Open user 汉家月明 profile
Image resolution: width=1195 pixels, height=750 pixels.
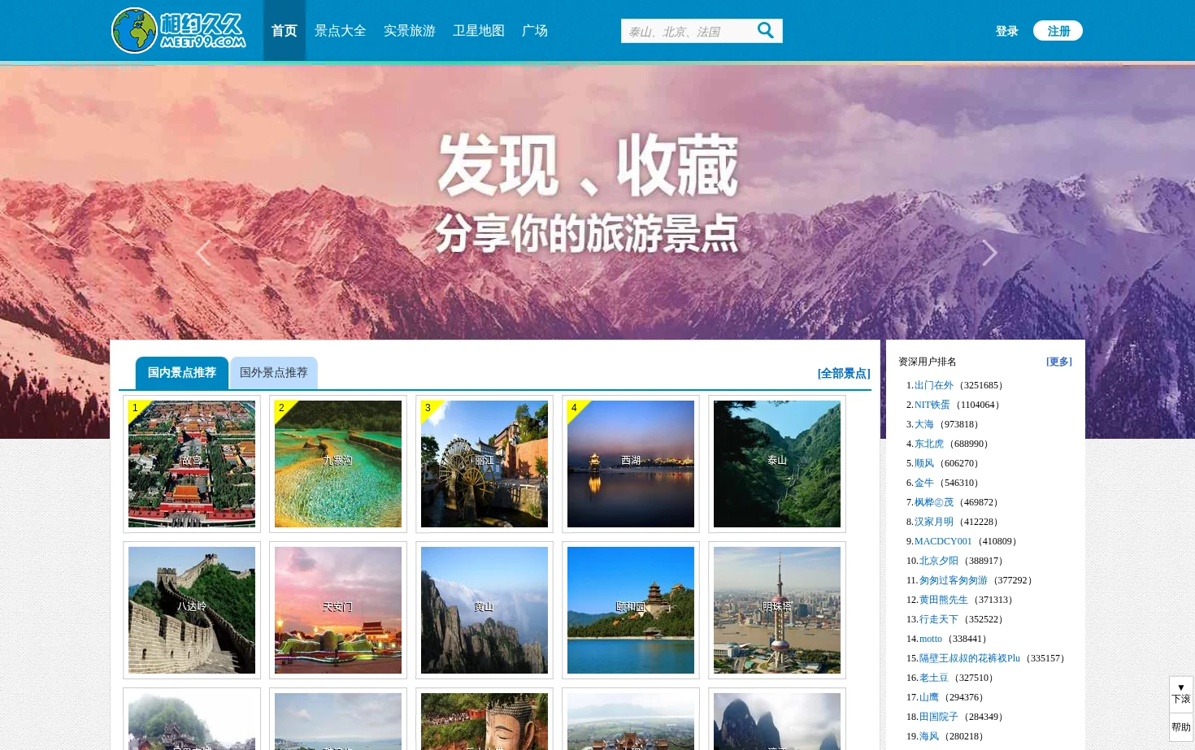[933, 522]
